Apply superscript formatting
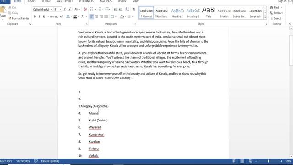The width and height of the screenshot is (293, 165). 61,16
